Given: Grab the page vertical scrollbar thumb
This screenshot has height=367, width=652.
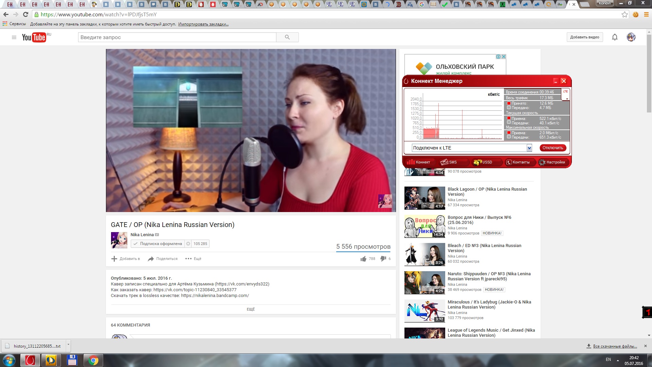Looking at the screenshot, I should pos(649,73).
